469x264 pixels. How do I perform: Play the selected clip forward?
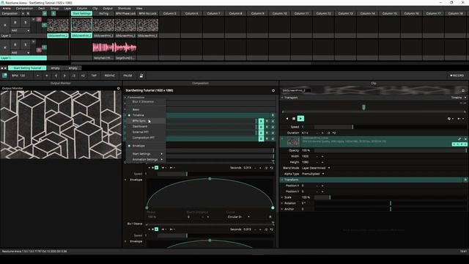[300, 119]
